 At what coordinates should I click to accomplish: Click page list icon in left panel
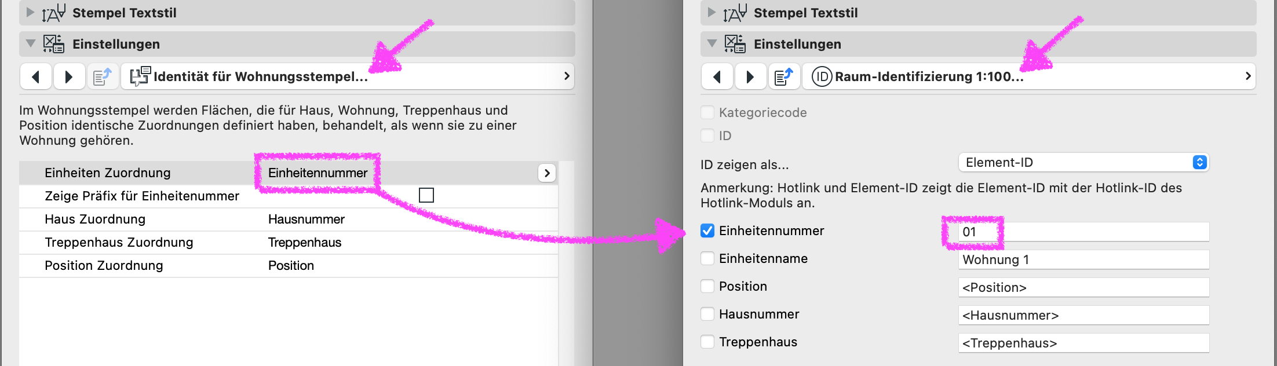point(103,76)
